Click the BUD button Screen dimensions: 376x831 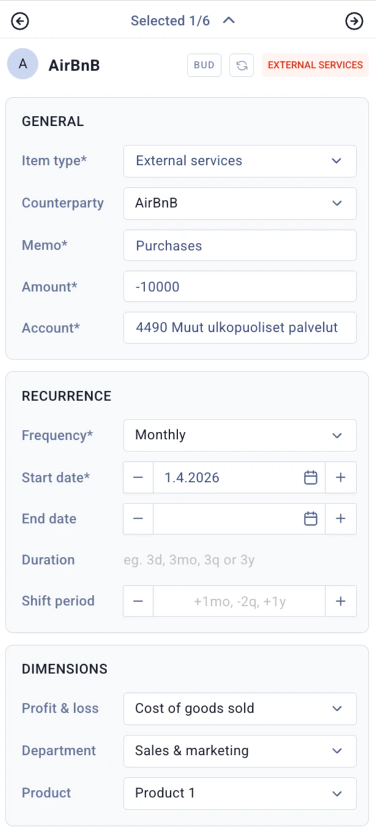pos(204,65)
